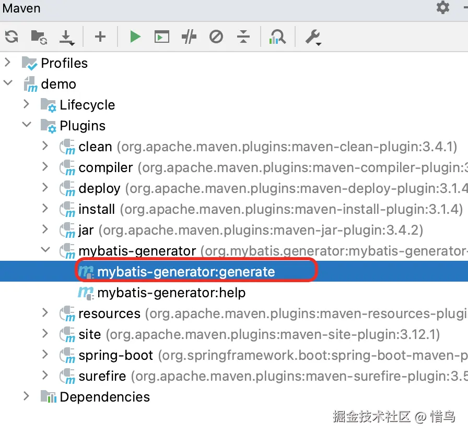Expand the Profiles node

tap(7, 63)
